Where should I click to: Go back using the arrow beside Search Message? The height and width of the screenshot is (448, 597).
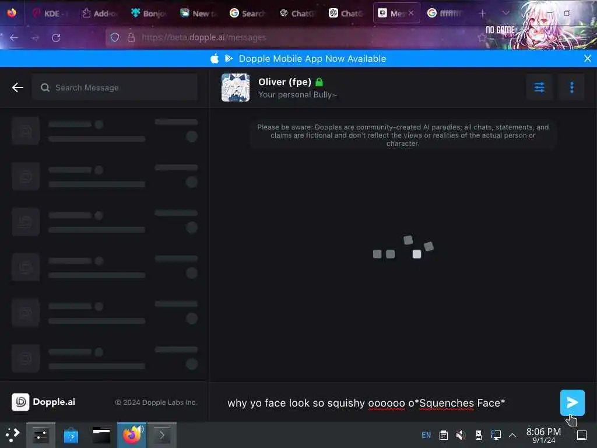pos(17,87)
